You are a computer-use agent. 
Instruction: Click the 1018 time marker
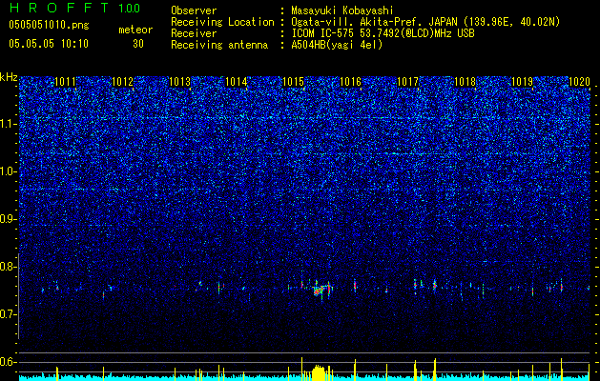click(465, 82)
